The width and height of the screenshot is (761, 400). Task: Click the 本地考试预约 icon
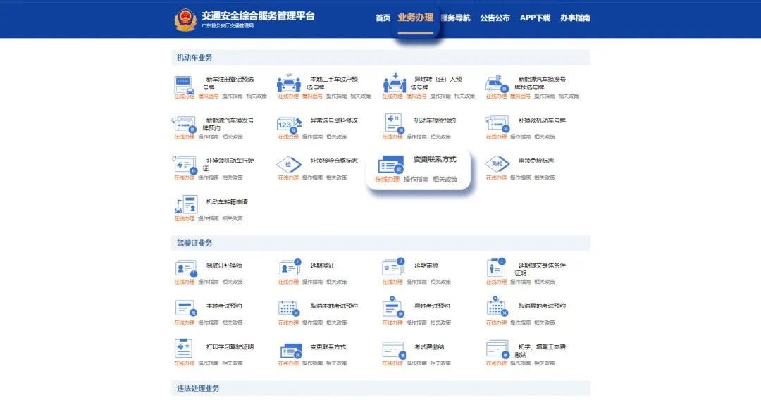coord(185,308)
